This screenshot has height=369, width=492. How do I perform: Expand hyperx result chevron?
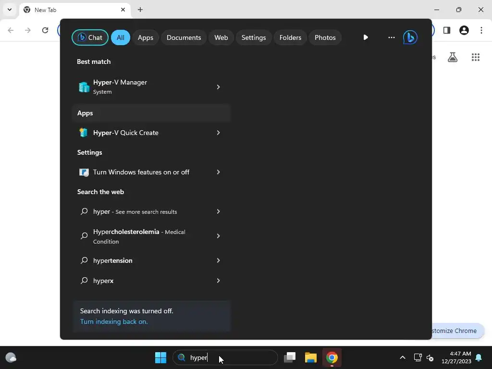(219, 281)
